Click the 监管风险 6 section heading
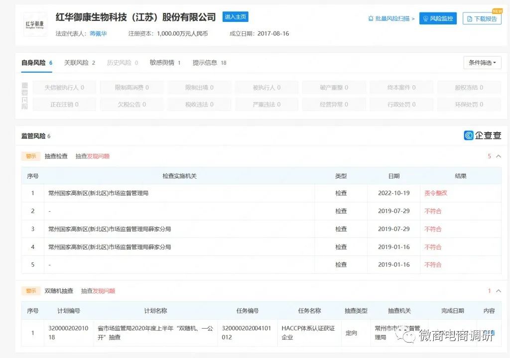 [36, 136]
